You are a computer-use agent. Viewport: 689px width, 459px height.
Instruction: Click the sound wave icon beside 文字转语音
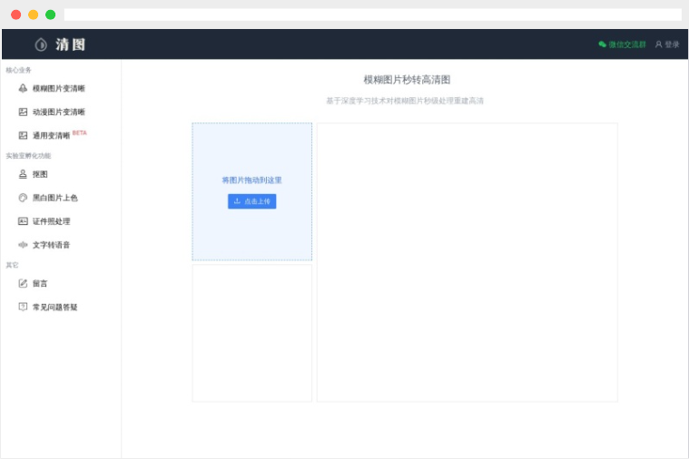tap(23, 245)
